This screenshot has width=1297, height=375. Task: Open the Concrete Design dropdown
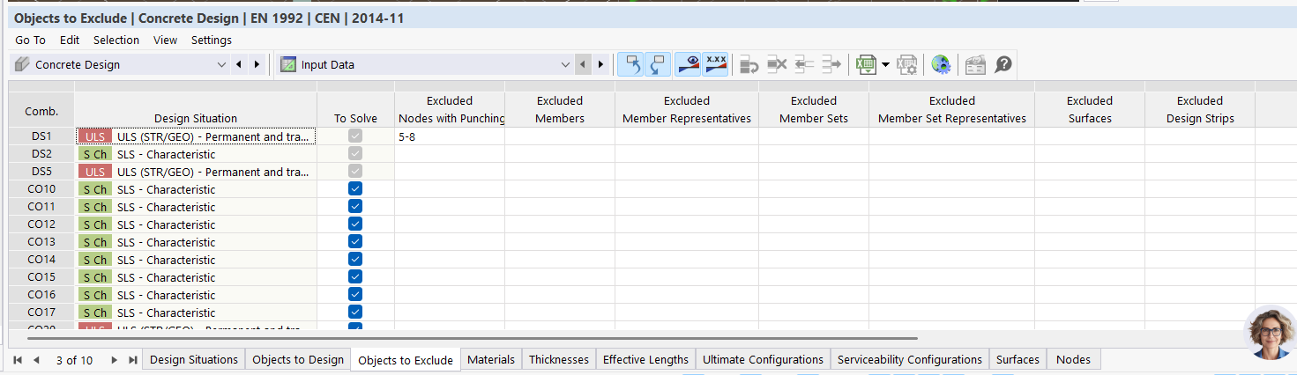(221, 64)
